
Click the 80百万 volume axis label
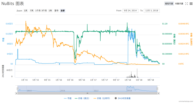[10, 70]
